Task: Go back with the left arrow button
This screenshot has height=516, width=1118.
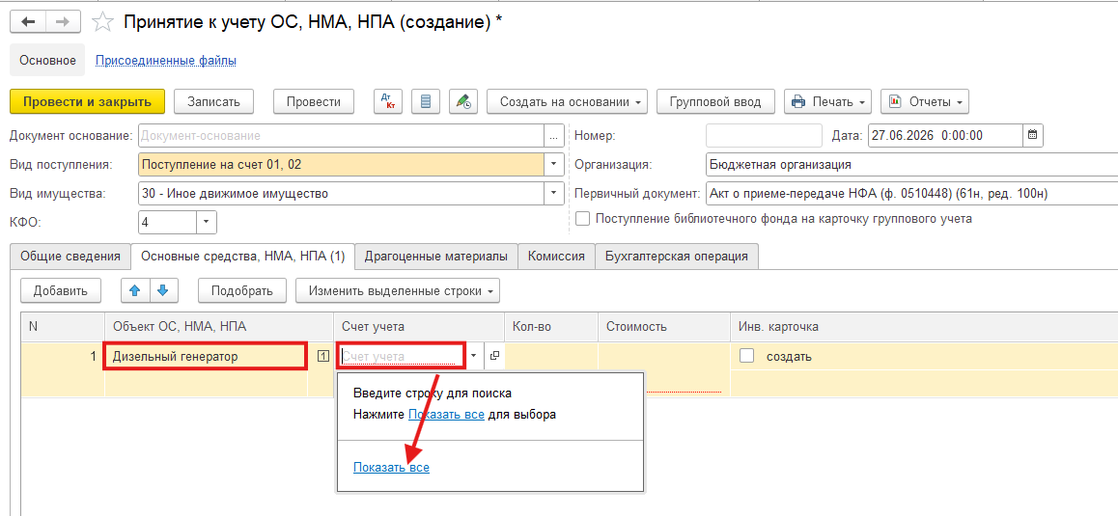Action: click(28, 22)
